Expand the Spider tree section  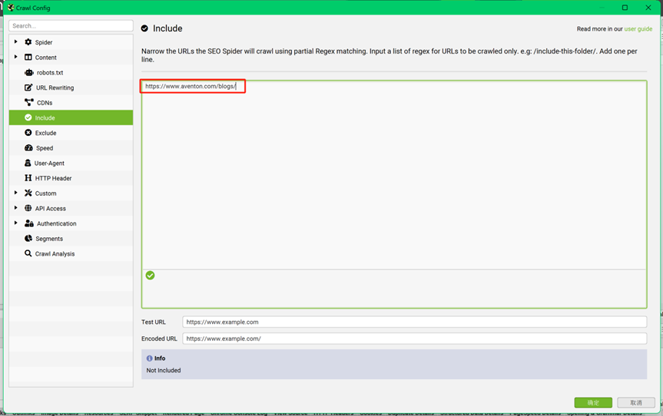click(15, 42)
